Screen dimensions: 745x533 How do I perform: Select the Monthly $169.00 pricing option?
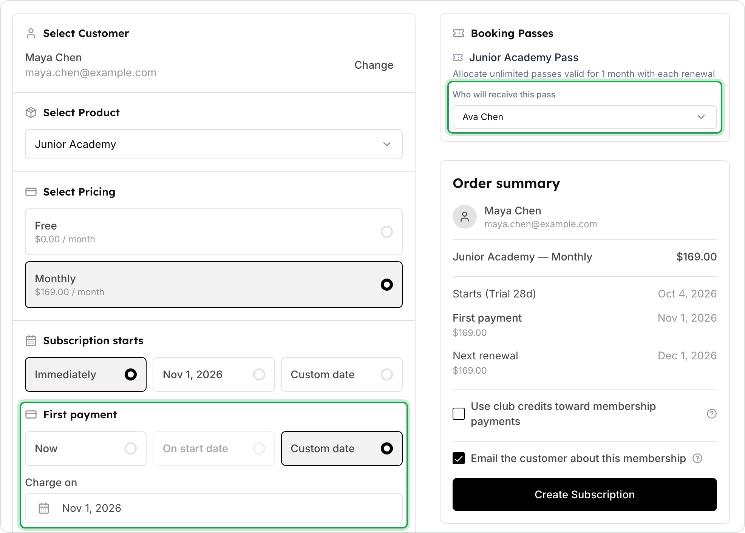(x=214, y=285)
